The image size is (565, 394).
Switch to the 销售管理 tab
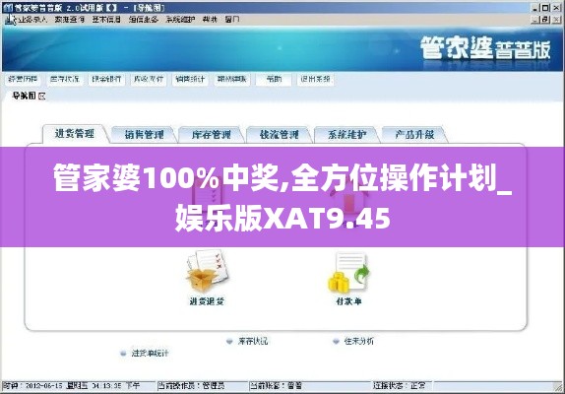144,135
